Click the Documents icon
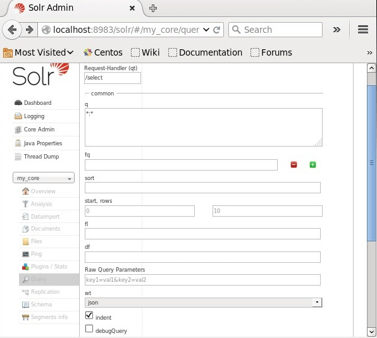This screenshot has width=377, height=338. tap(25, 229)
